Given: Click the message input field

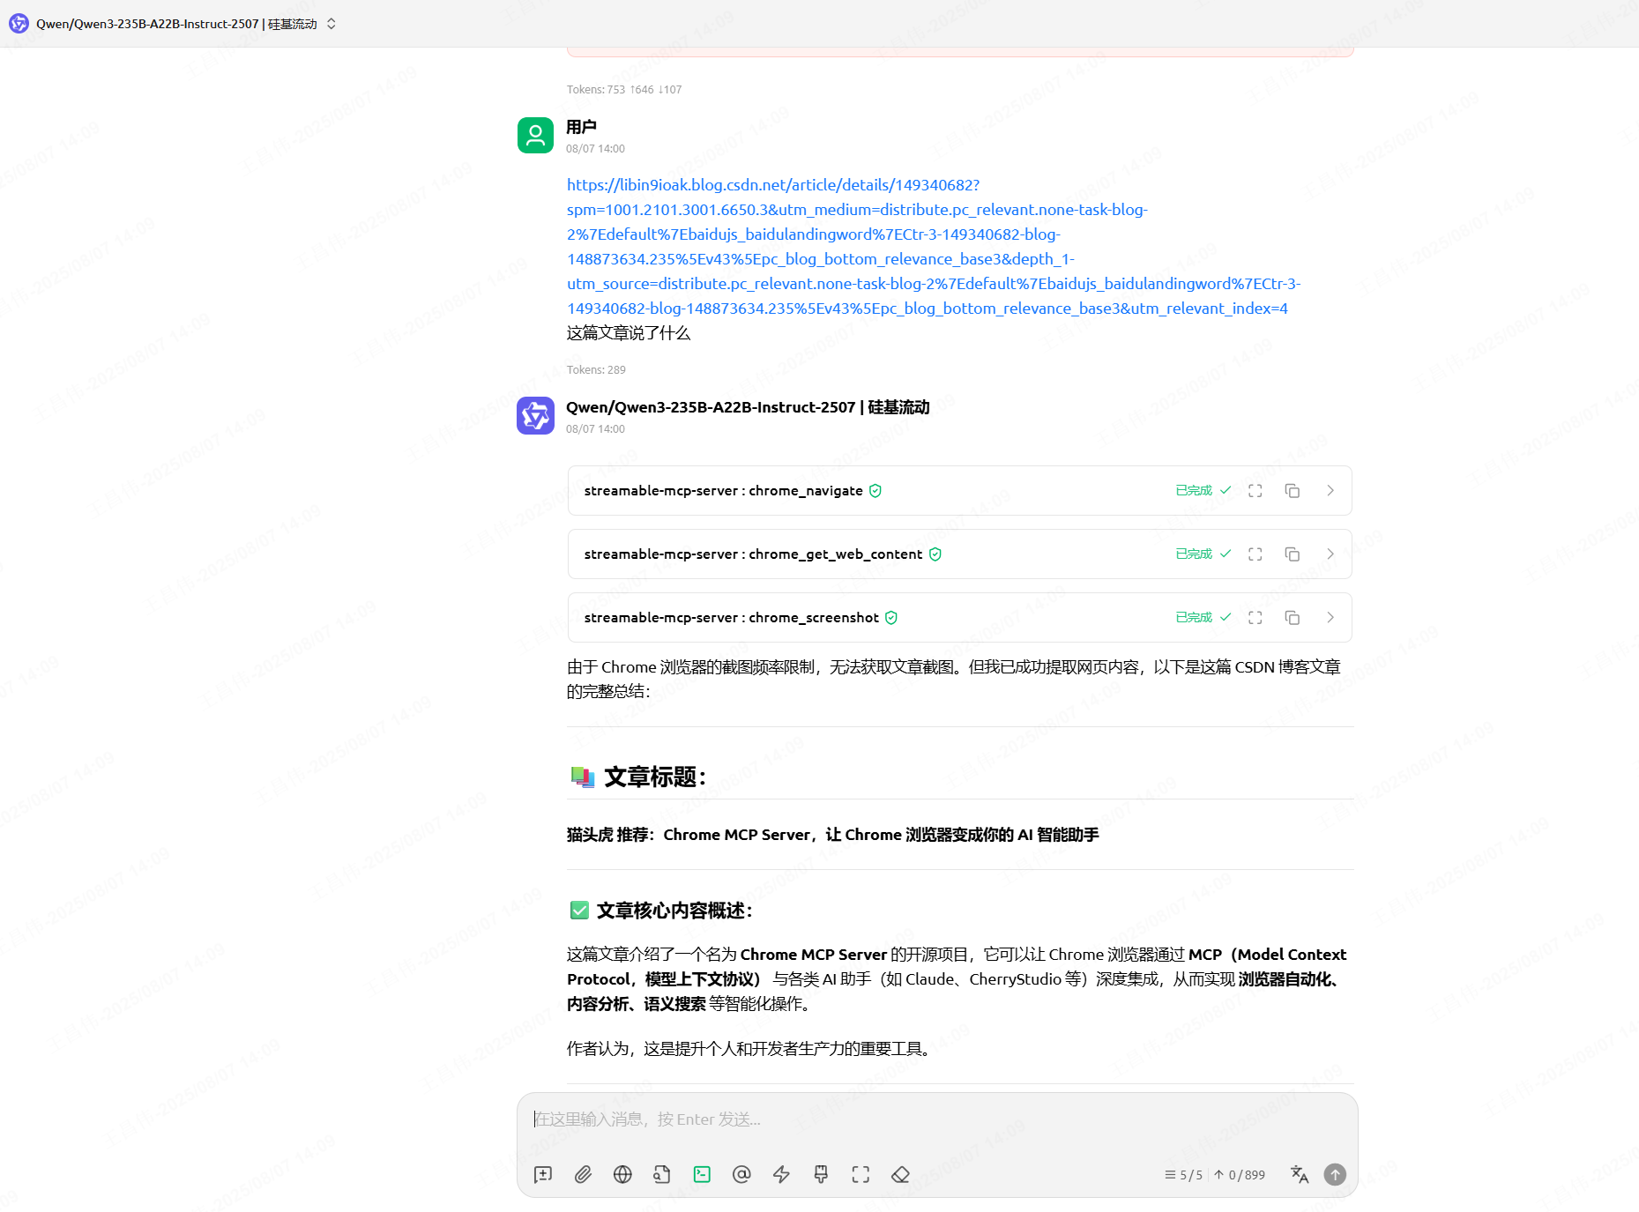Looking at the screenshot, I should tap(937, 1119).
